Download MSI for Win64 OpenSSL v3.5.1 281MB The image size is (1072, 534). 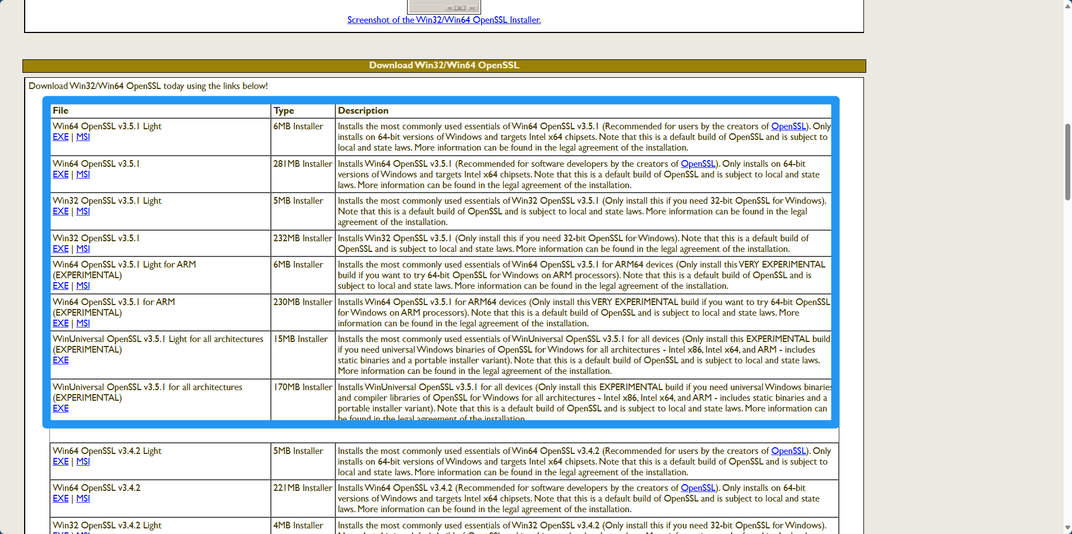tap(83, 174)
